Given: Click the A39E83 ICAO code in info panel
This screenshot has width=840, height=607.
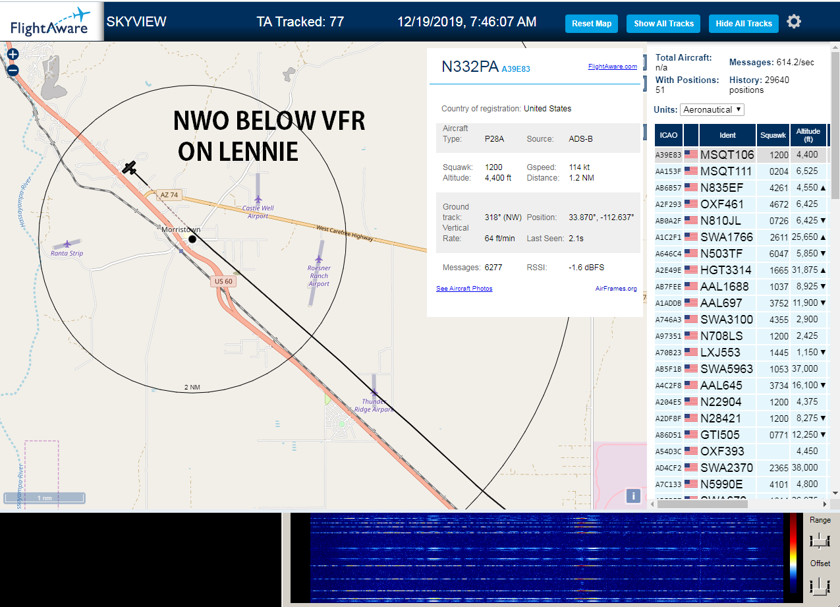Looking at the screenshot, I should click(516, 69).
